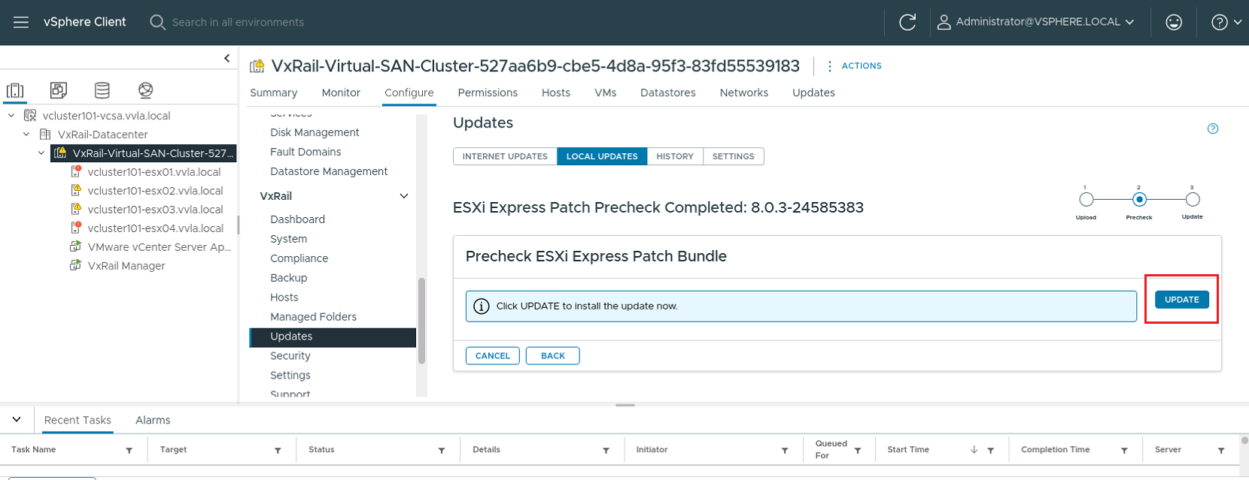
Task: Open the Administrator@VSPHERE.LOCAL user dropdown
Action: (1036, 23)
